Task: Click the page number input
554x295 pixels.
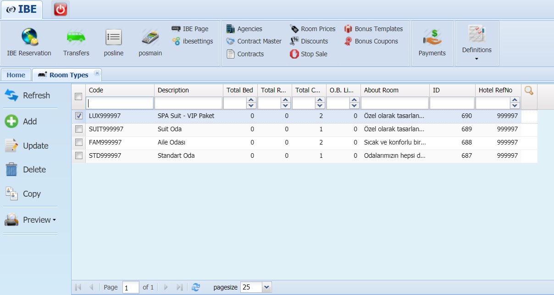Action: click(x=131, y=288)
